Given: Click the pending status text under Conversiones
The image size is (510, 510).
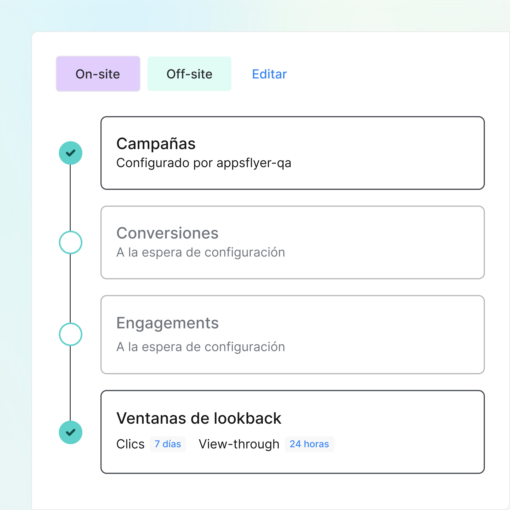Looking at the screenshot, I should tap(201, 252).
